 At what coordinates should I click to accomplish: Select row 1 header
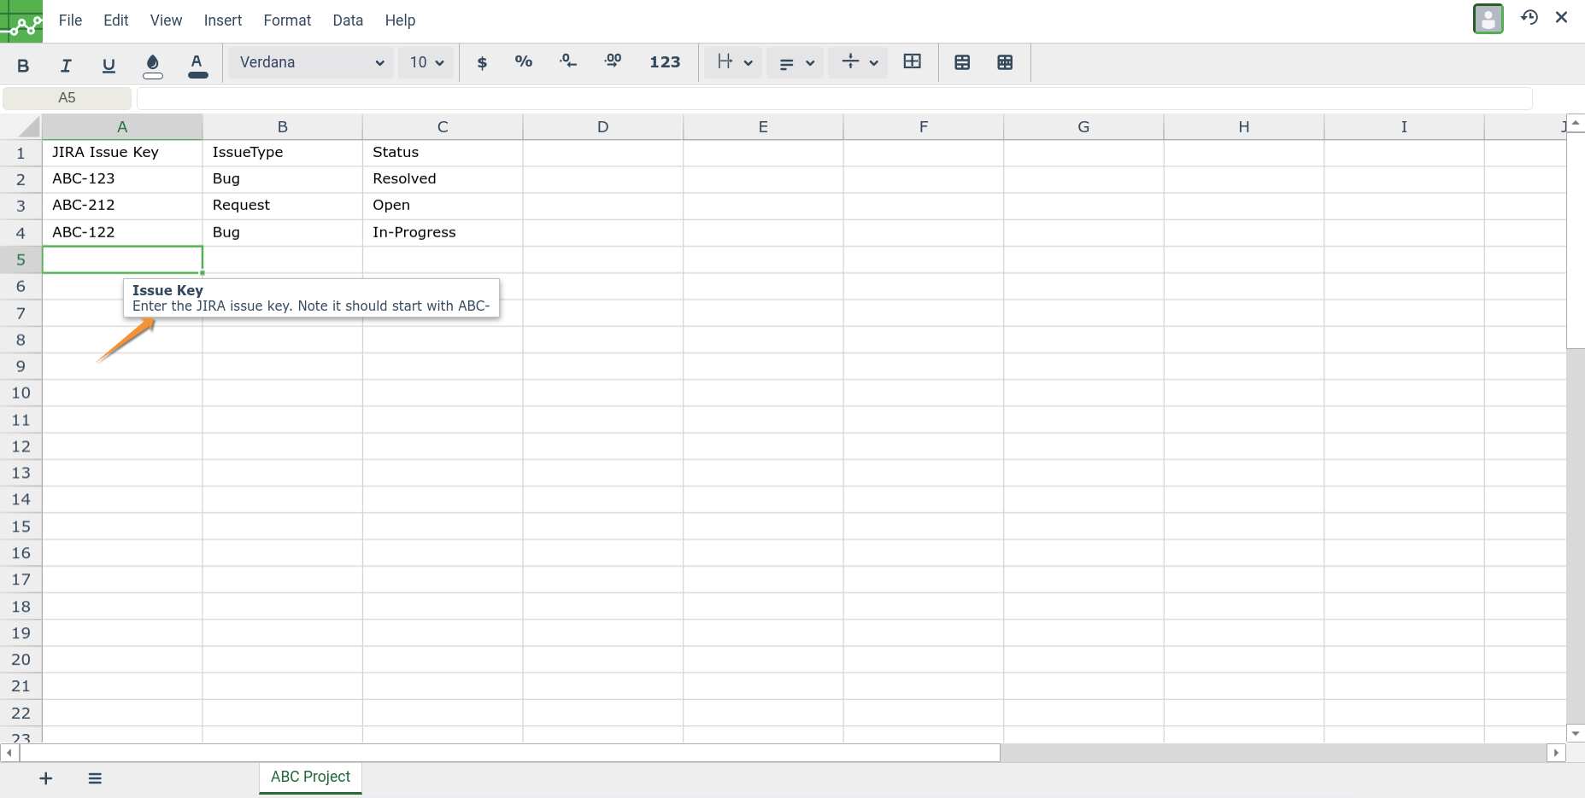point(21,154)
